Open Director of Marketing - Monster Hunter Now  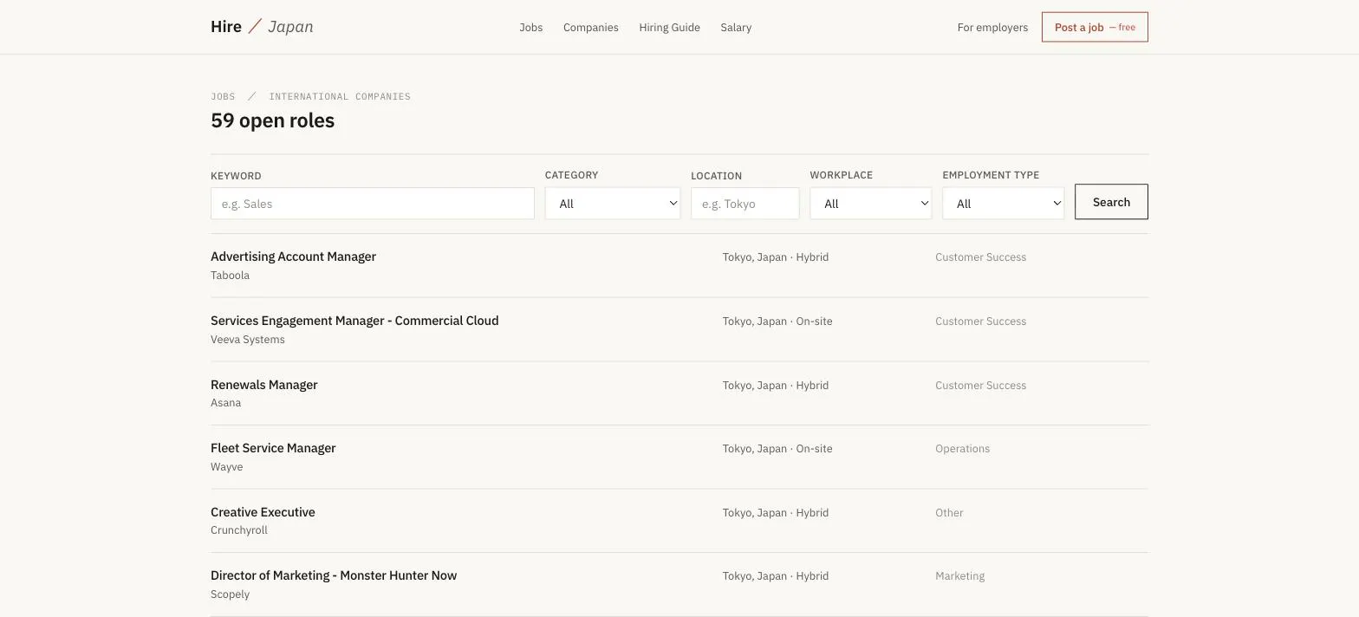[334, 575]
